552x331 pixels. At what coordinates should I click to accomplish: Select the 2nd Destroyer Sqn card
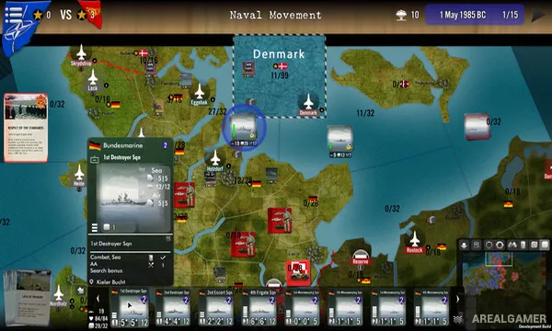pos(173,308)
